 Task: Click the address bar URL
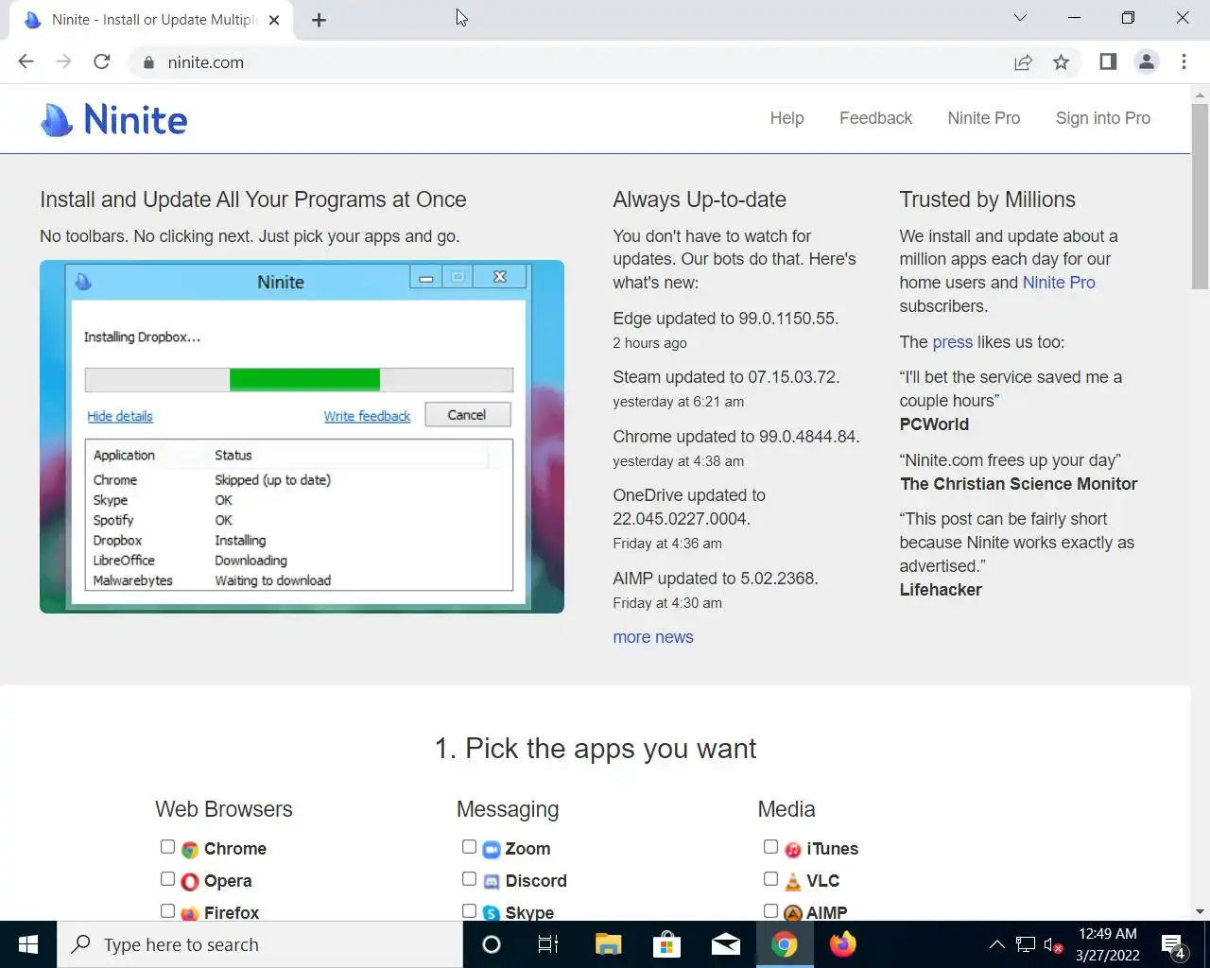point(206,62)
